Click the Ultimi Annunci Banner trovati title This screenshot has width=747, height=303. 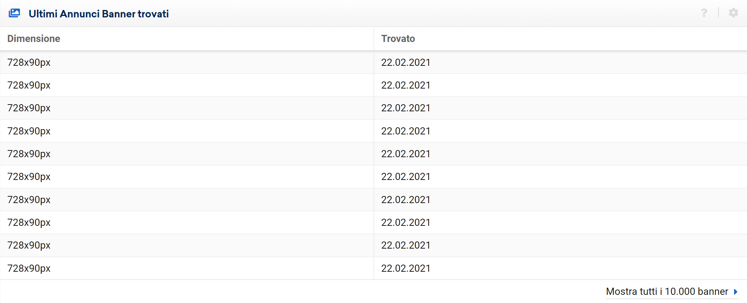[99, 14]
